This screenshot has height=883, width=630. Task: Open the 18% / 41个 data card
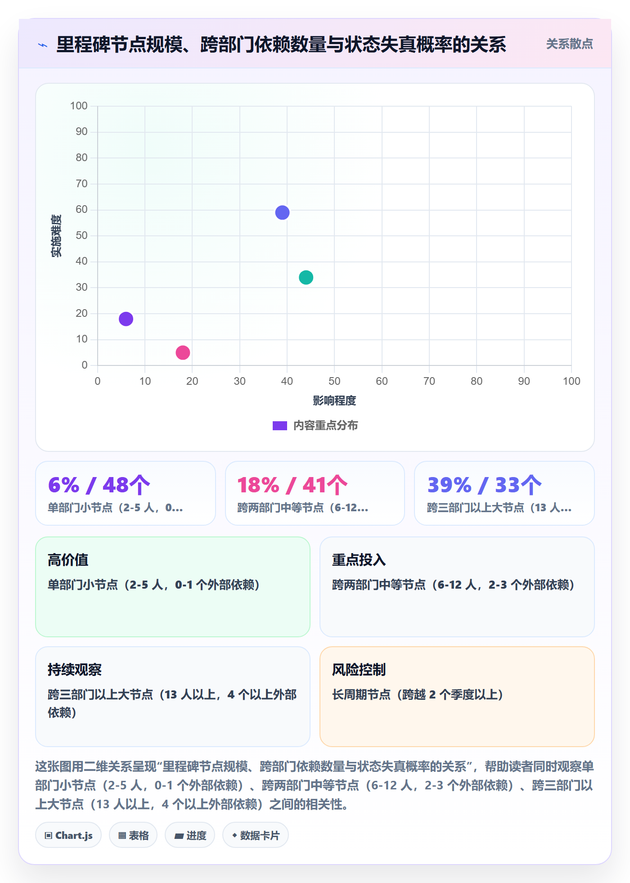(x=315, y=493)
